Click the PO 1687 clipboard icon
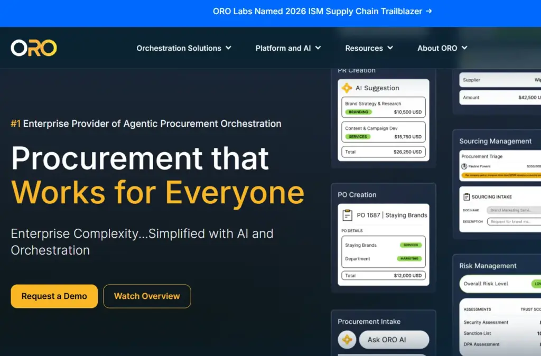The image size is (541, 356). click(347, 216)
